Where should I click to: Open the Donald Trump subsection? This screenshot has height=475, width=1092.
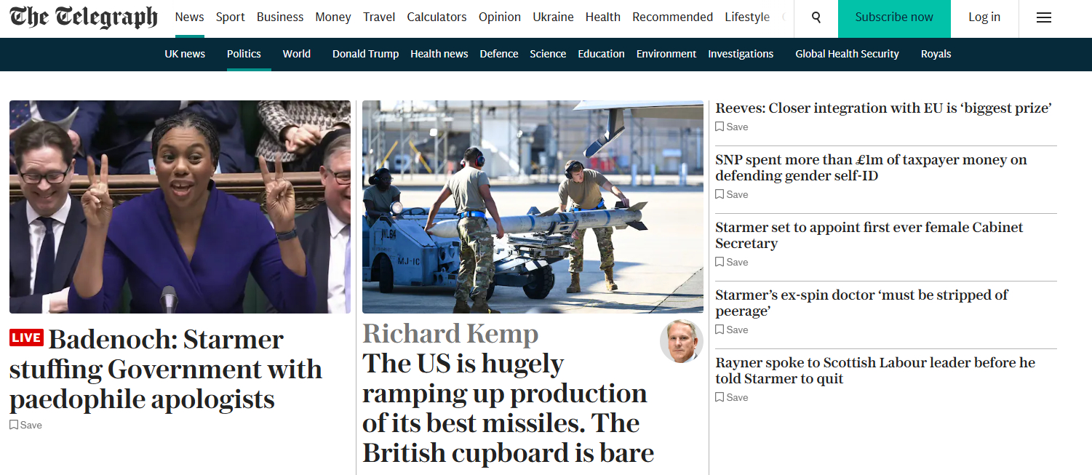tap(365, 54)
